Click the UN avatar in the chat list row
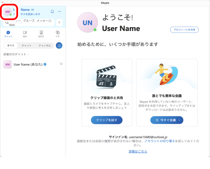Screen dimensions: 210x169 pos(8,64)
